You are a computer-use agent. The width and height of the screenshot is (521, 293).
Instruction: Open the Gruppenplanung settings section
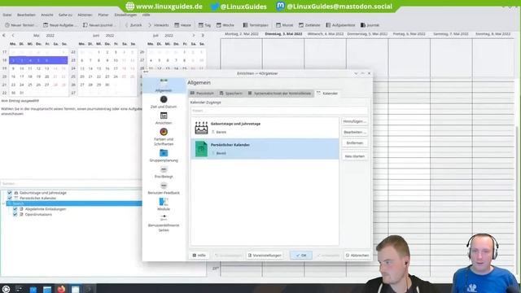point(164,155)
